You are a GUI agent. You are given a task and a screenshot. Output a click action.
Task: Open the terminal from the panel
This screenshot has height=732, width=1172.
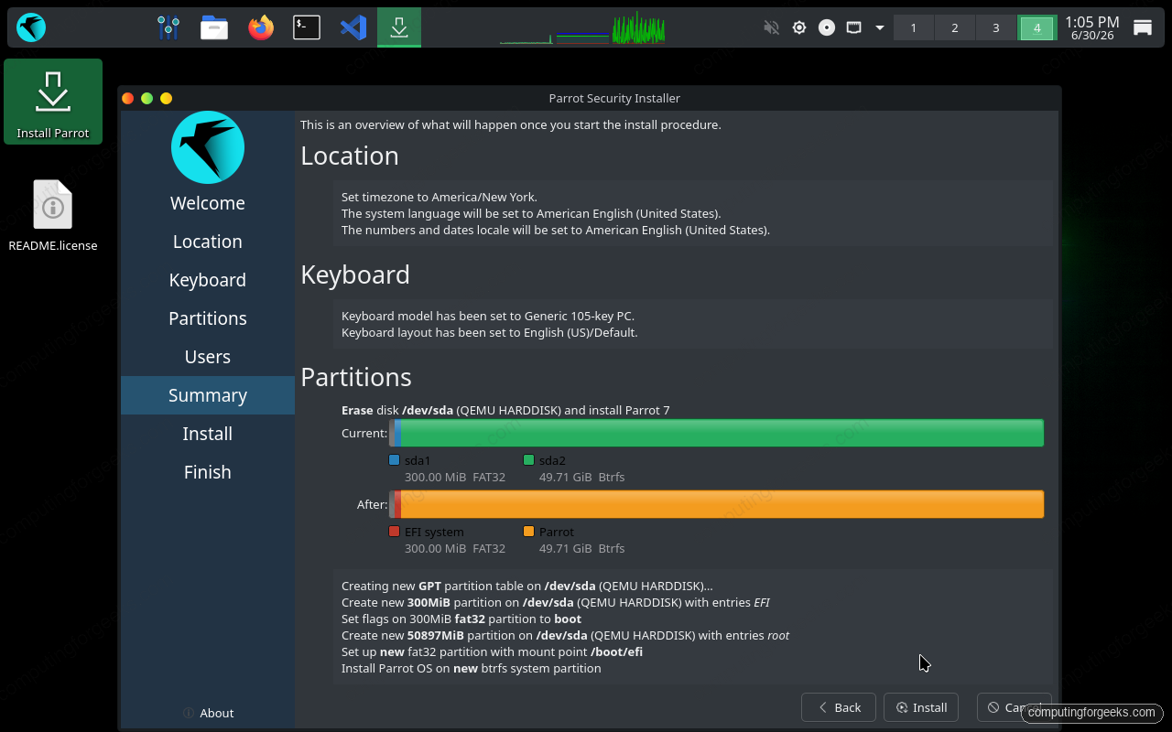coord(307,27)
